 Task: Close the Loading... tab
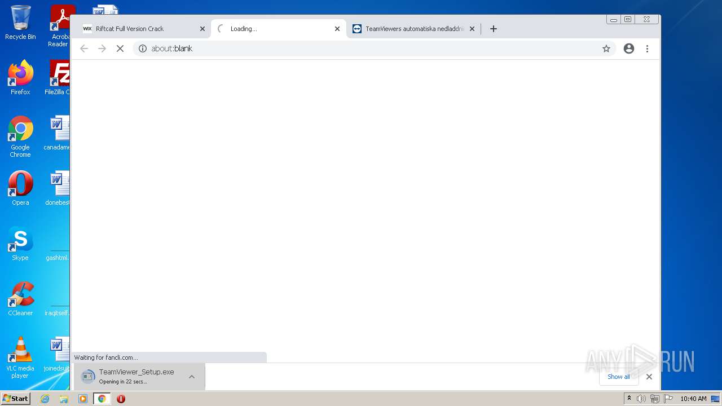(x=337, y=29)
